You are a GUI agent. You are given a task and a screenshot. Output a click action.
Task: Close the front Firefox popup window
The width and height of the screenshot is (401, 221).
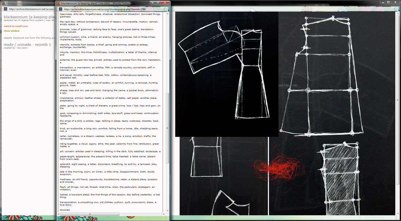pos(165,2)
